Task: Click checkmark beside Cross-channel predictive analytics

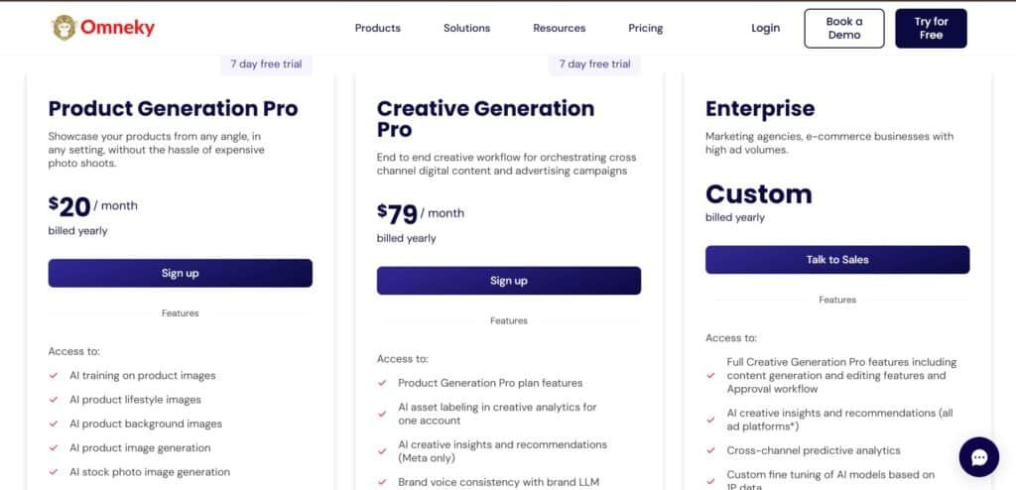Action: pyautogui.click(x=710, y=450)
